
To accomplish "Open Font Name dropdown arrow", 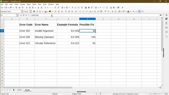I will click(x=22, y=11).
